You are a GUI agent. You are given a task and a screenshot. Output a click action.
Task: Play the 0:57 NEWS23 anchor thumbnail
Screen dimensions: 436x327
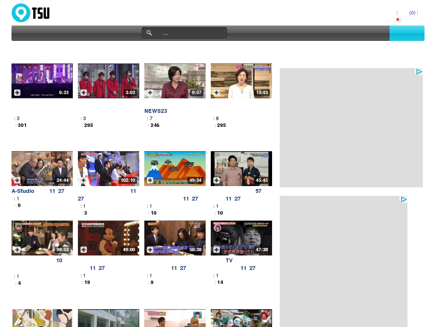click(175, 80)
